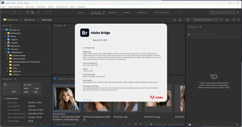
Task: Rotate image clockwise
Action: (50, 12)
